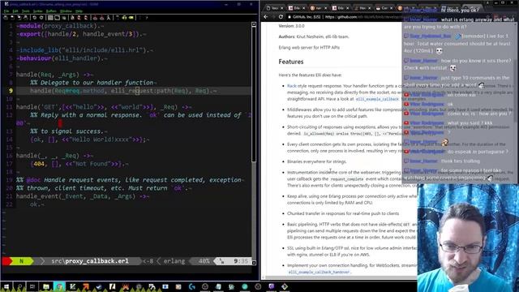The height and width of the screenshot is (292, 519).
Task: Open the Window menu in gVim
Action: pos(66,11)
